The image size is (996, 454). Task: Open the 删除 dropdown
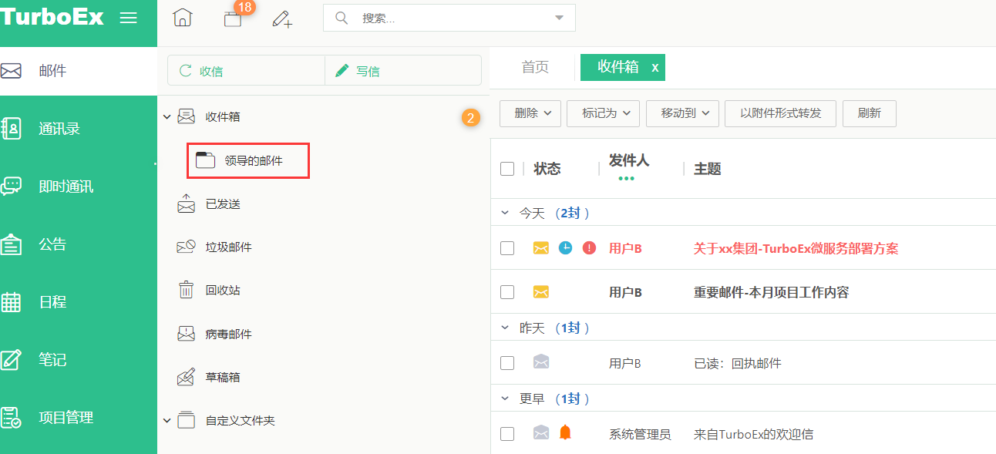tap(531, 113)
